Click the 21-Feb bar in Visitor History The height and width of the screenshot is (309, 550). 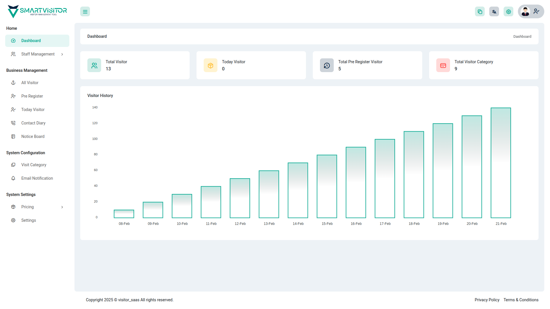tap(501, 163)
